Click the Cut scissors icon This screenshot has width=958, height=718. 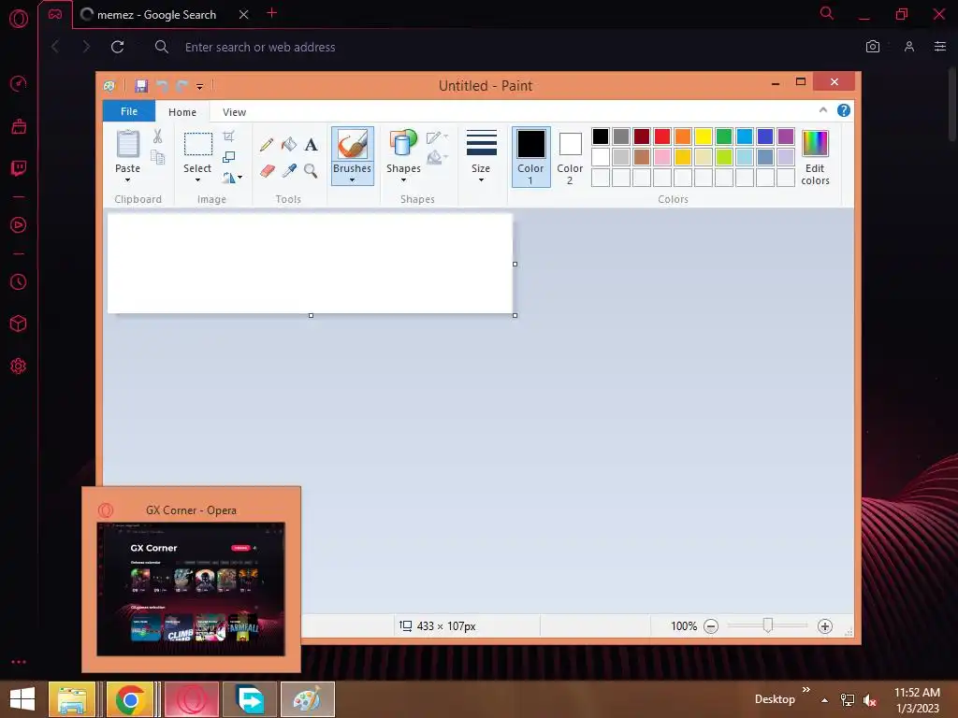tap(157, 136)
